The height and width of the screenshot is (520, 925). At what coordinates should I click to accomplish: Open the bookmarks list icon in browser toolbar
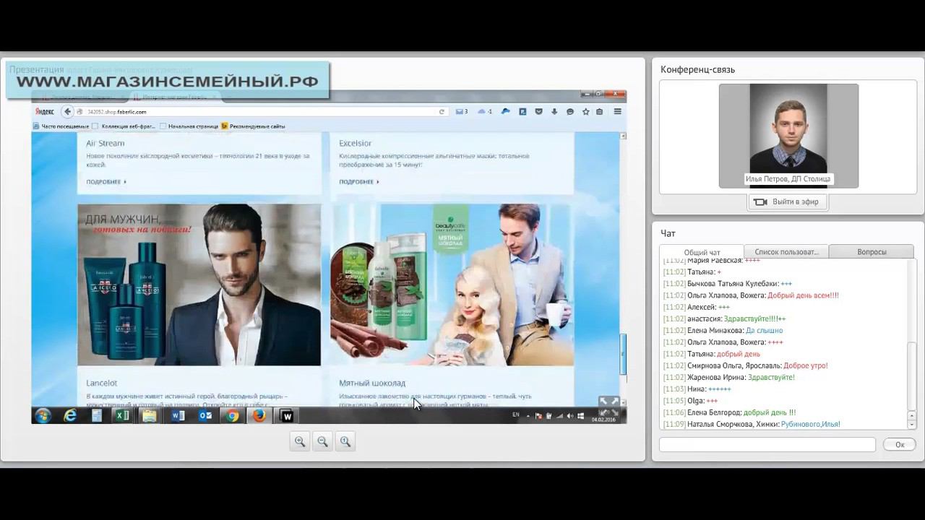pos(599,112)
